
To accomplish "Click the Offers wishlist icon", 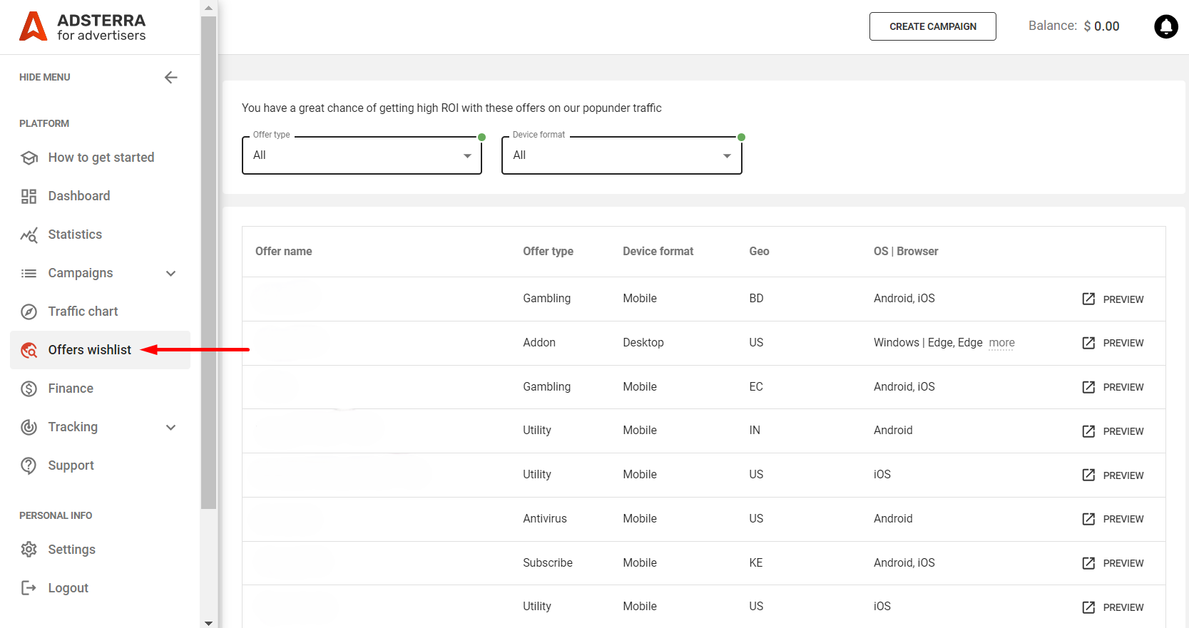I will 29,350.
